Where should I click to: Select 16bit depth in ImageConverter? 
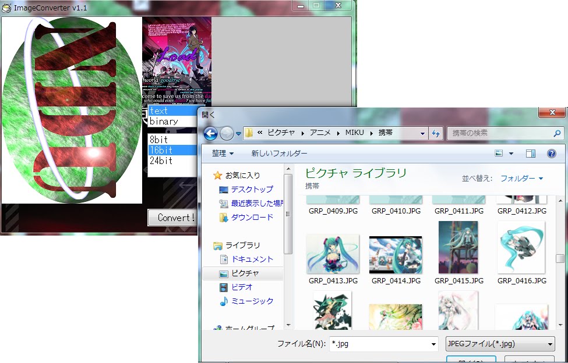172,150
